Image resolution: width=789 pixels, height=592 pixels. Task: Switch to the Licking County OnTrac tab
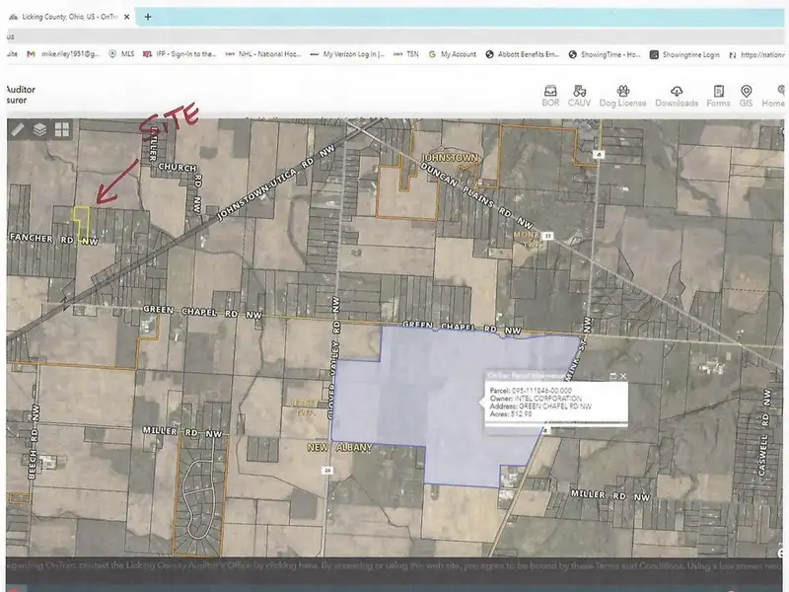pyautogui.click(x=69, y=17)
